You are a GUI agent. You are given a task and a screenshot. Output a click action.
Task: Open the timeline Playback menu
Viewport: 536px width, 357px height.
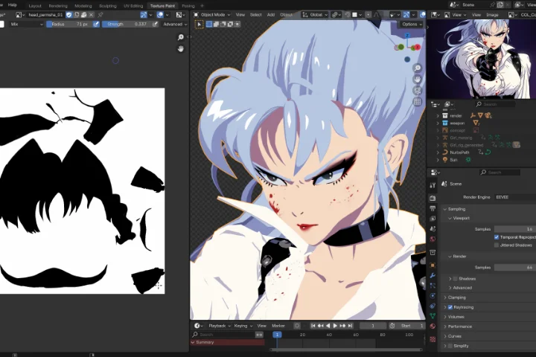(219, 326)
